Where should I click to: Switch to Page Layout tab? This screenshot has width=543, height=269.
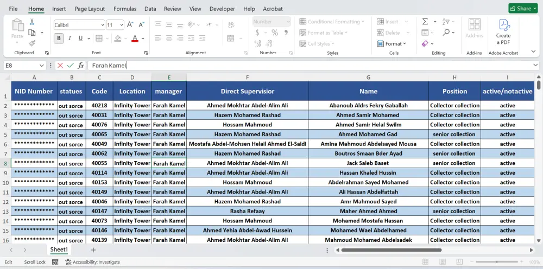90,9
